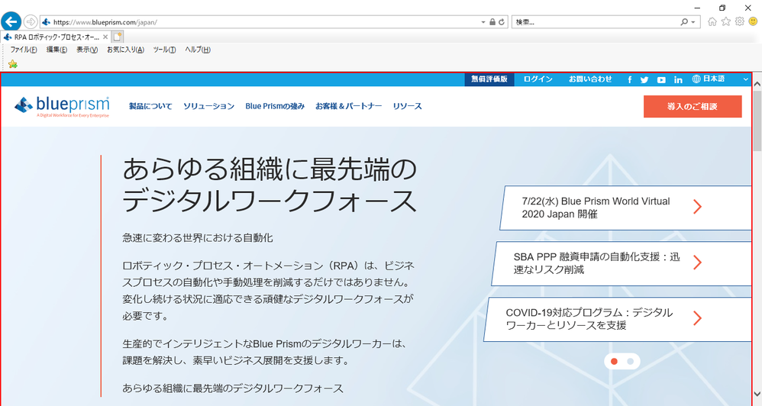
Task: Click the smiley feedback icon
Action: 754,22
